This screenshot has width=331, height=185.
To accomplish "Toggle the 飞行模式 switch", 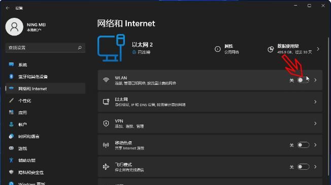I will pos(303,167).
